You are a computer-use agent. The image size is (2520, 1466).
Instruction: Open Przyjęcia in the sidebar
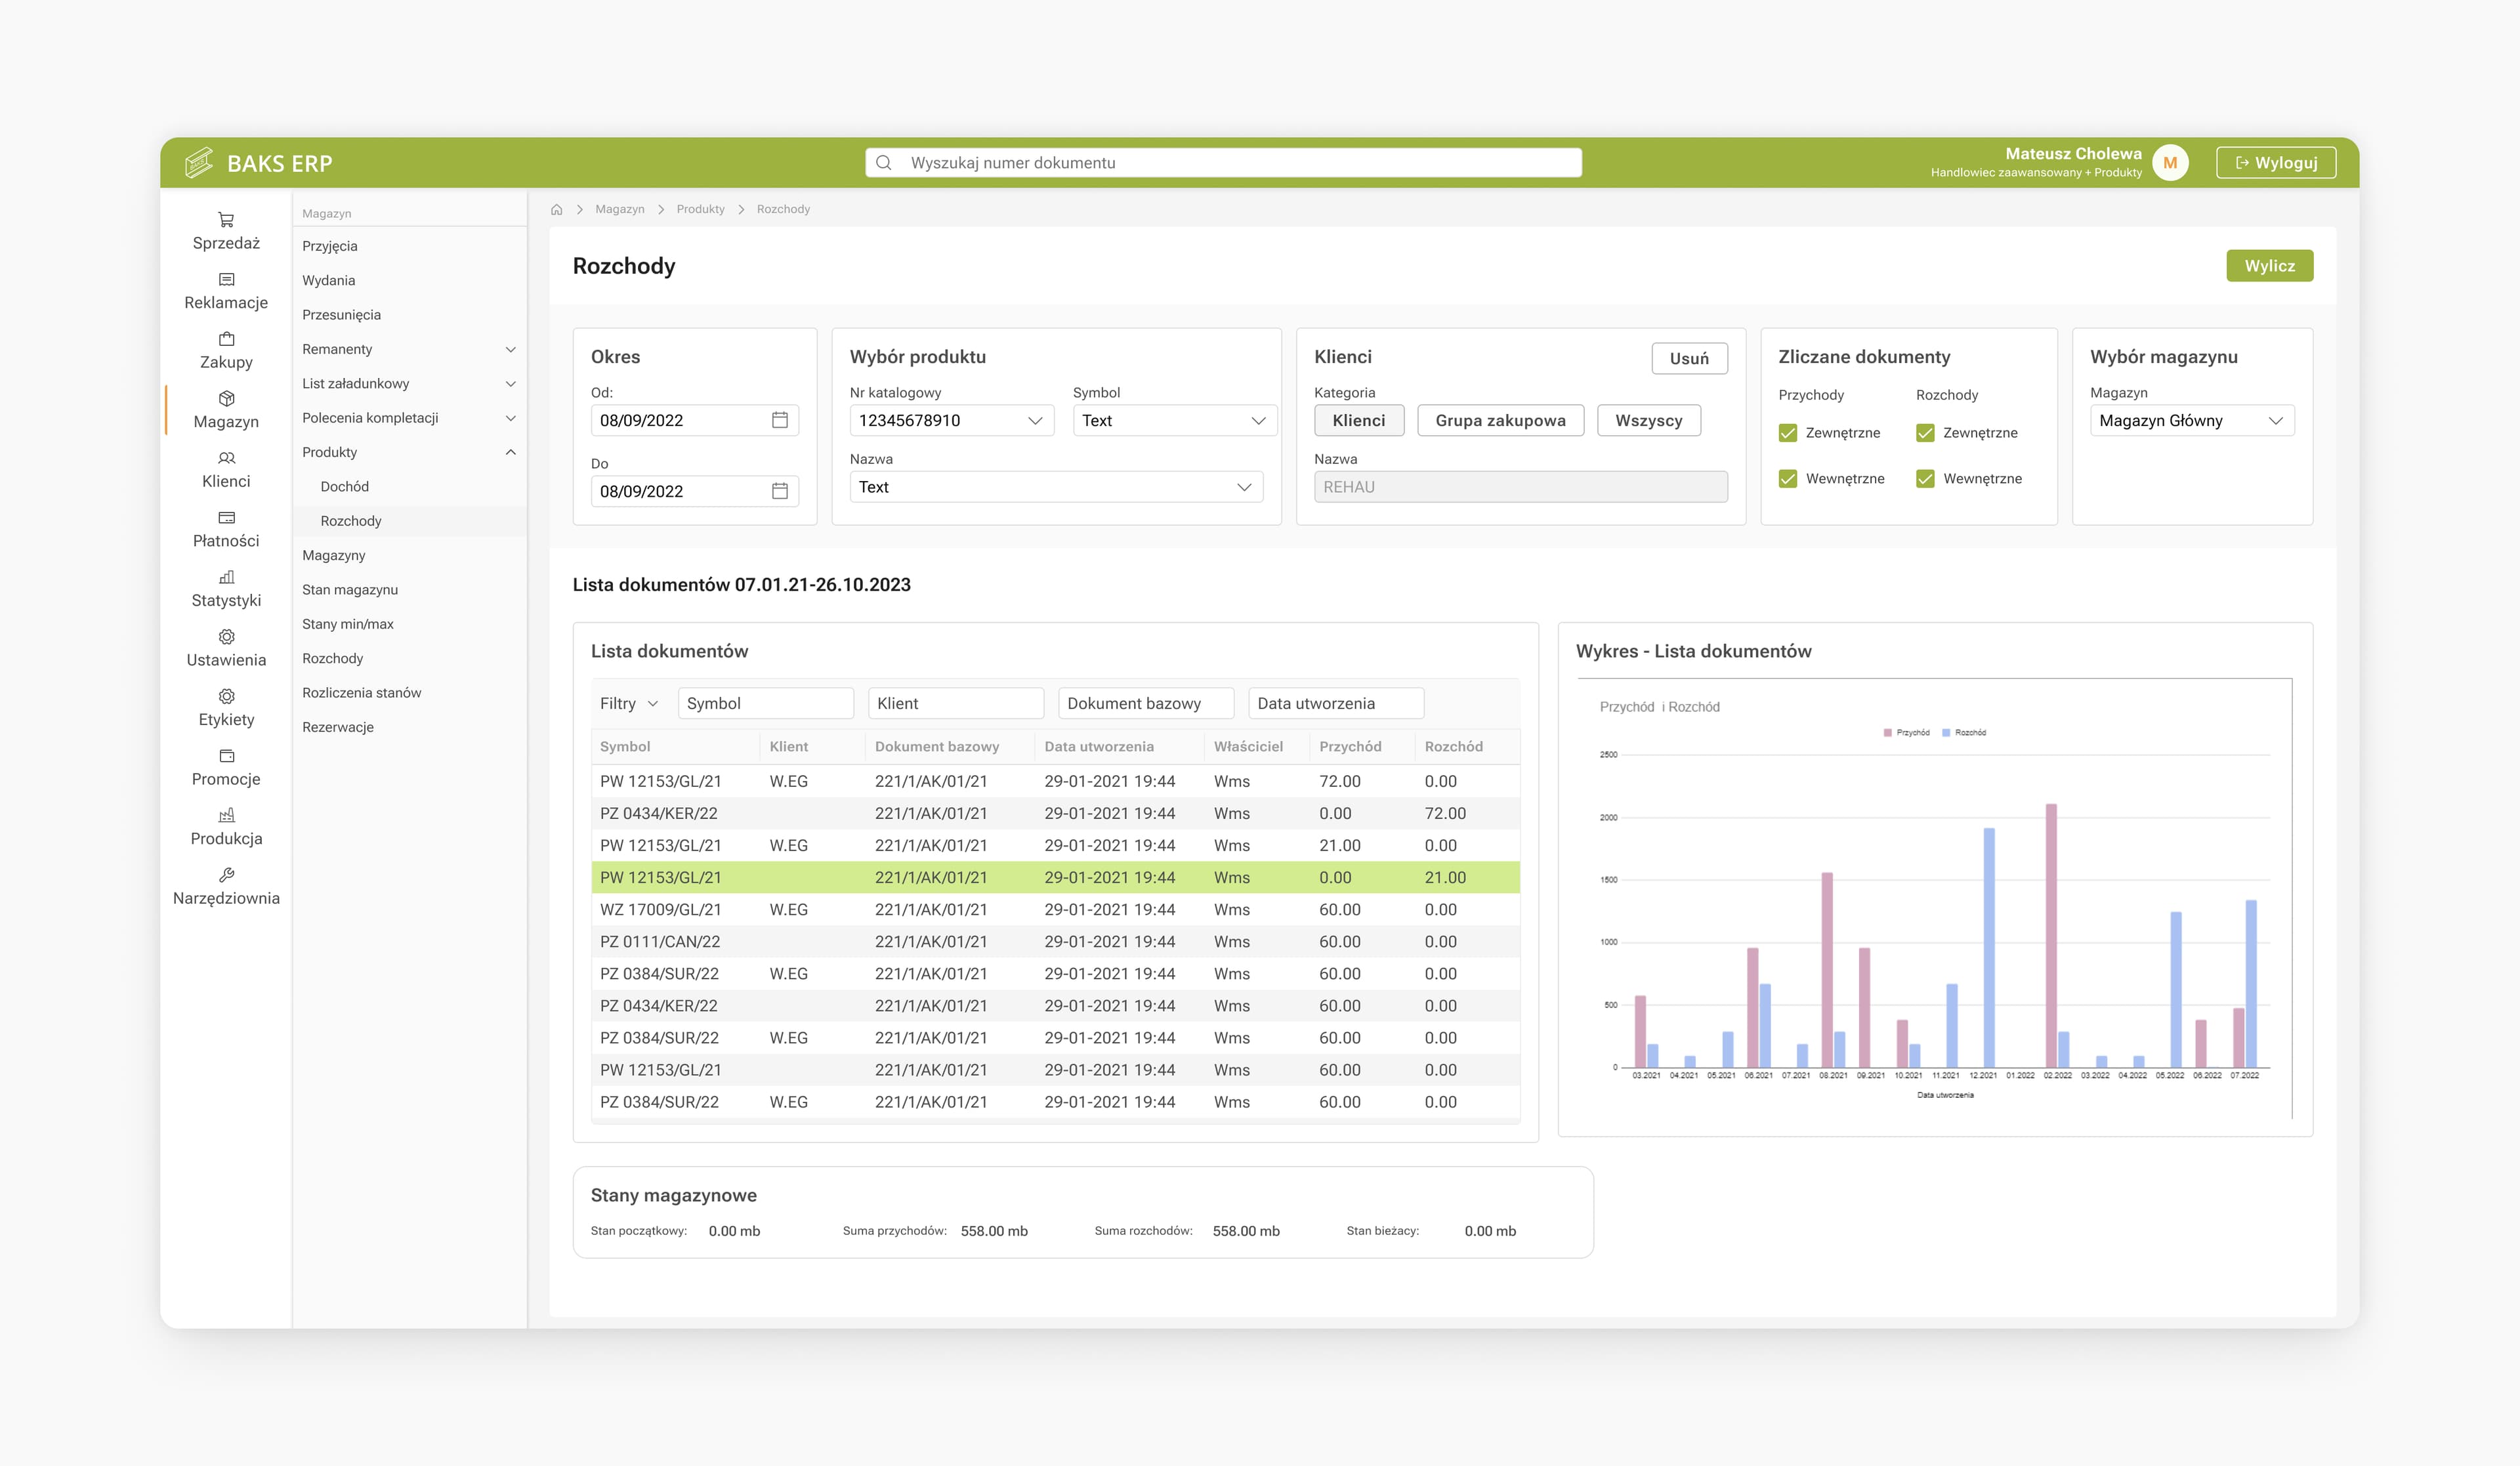click(x=330, y=246)
